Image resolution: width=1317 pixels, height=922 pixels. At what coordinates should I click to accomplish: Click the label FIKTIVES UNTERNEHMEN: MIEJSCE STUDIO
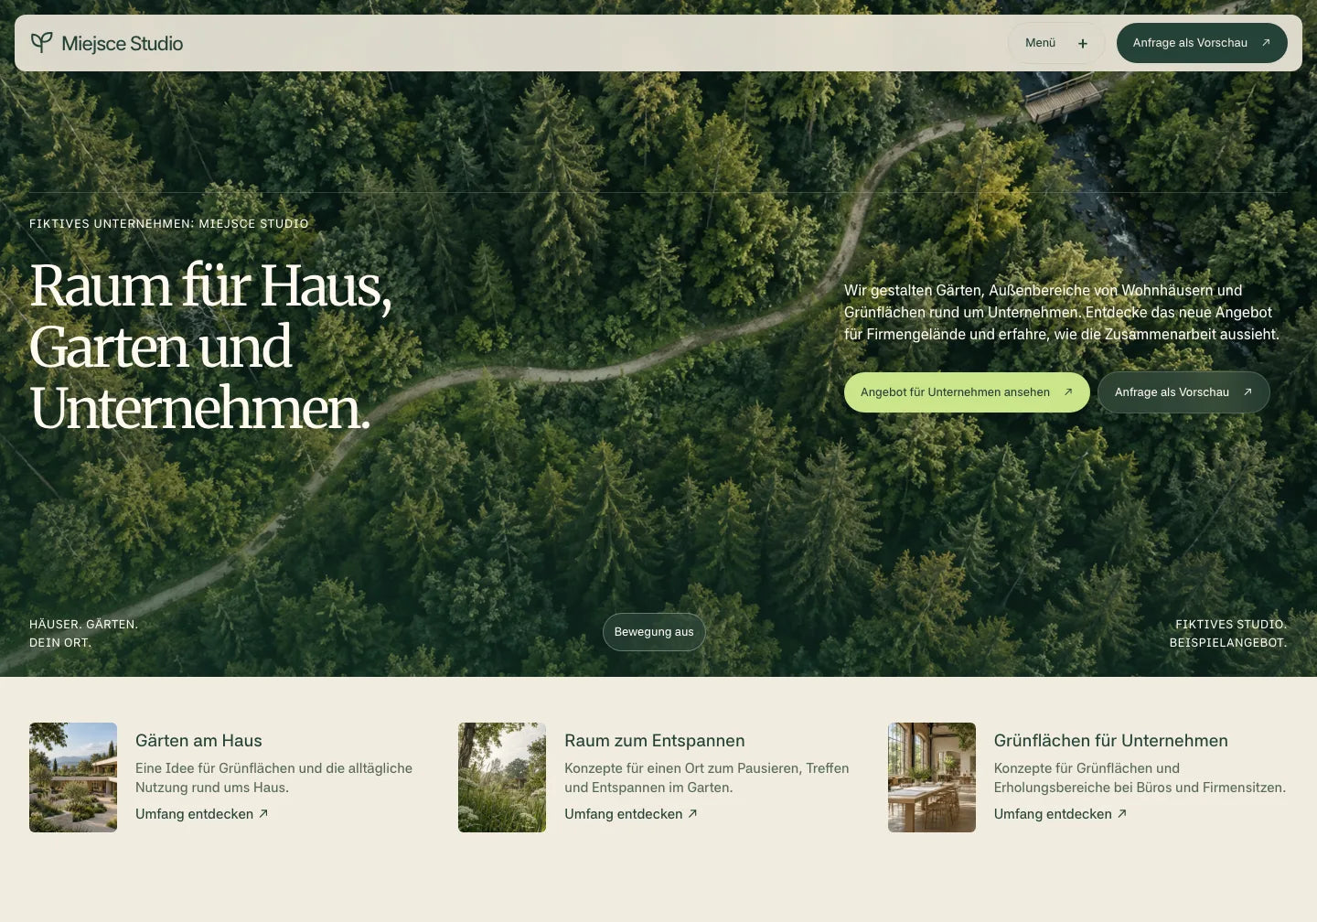click(x=169, y=223)
